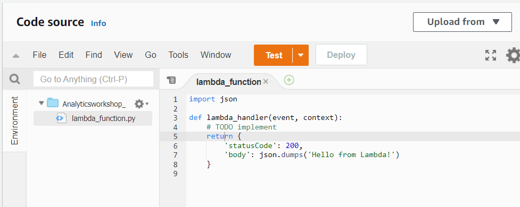Image resolution: width=520 pixels, height=207 pixels.
Task: Open the Go menu
Action: click(x=151, y=55)
